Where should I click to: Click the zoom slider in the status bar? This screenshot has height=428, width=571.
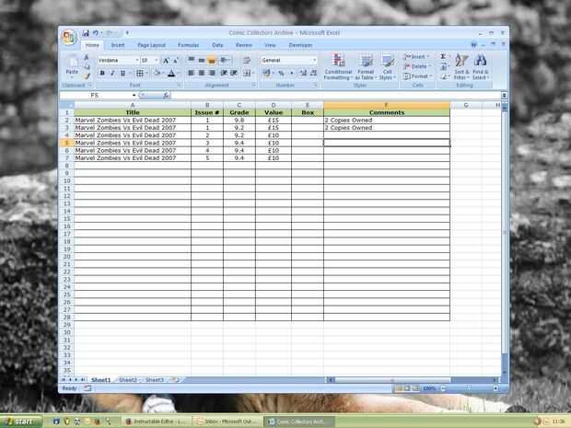coord(469,388)
